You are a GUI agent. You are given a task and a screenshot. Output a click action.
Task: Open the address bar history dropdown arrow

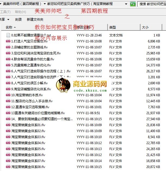click(126, 4)
